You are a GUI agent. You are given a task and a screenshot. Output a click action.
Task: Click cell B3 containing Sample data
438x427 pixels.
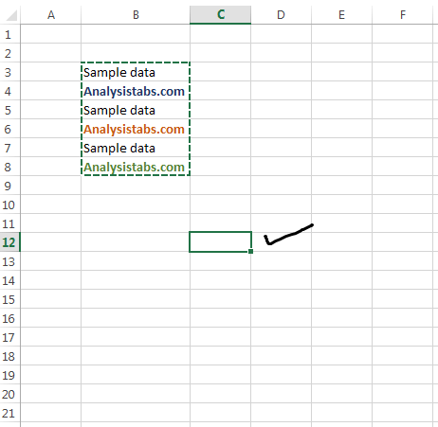click(136, 72)
